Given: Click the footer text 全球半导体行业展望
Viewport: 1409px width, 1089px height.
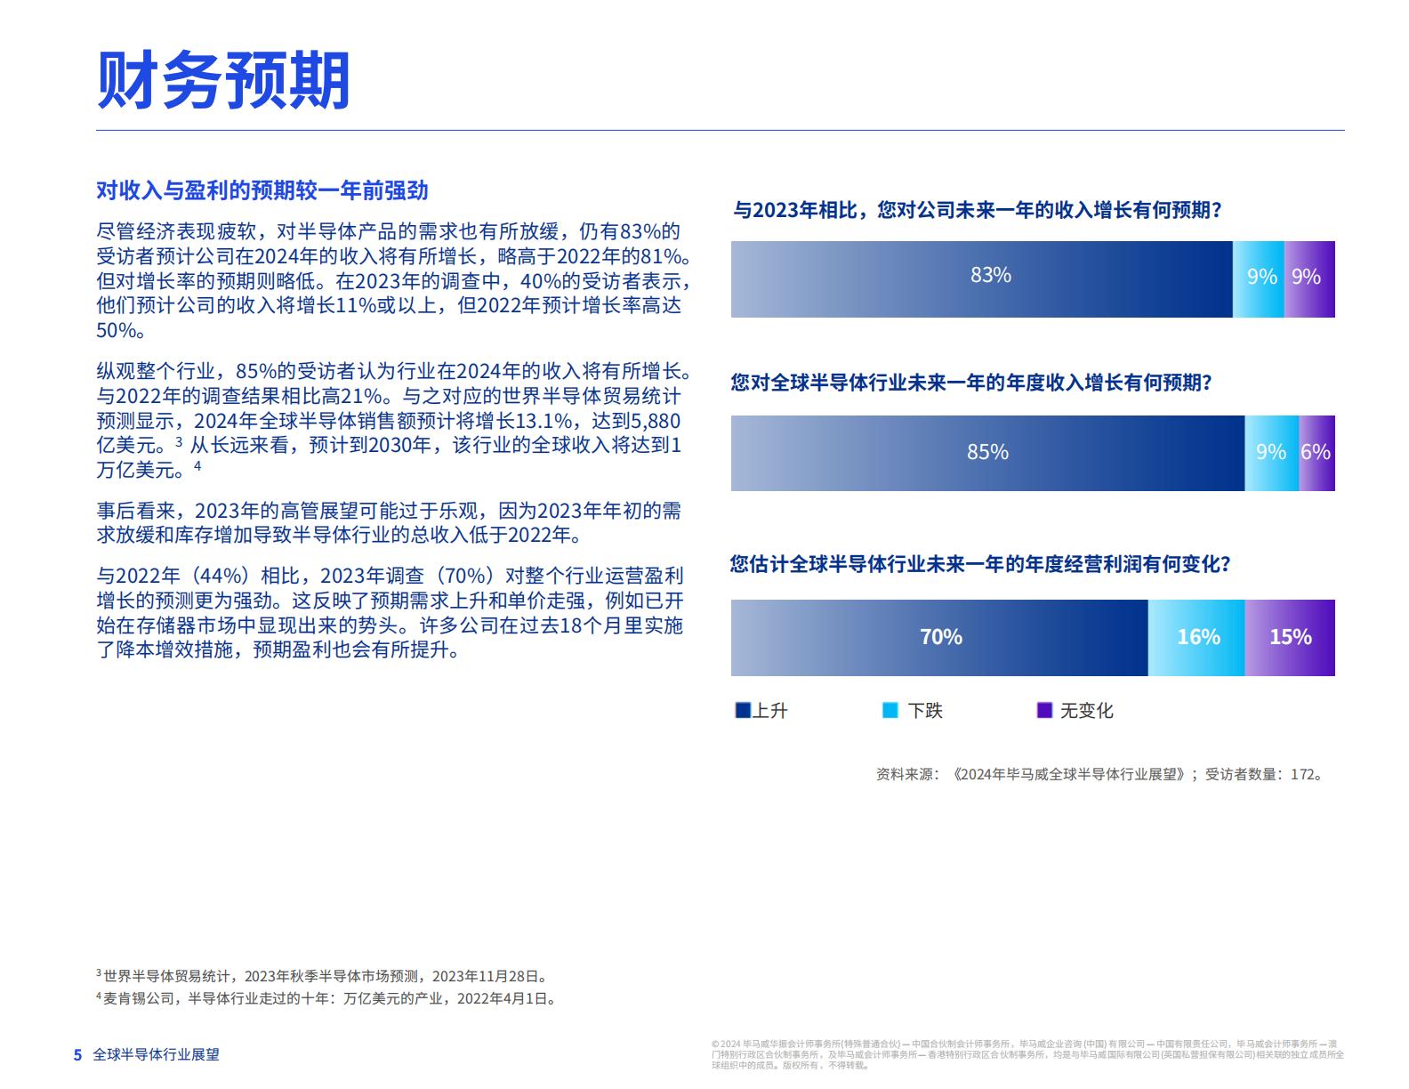Looking at the screenshot, I should point(156,1054).
